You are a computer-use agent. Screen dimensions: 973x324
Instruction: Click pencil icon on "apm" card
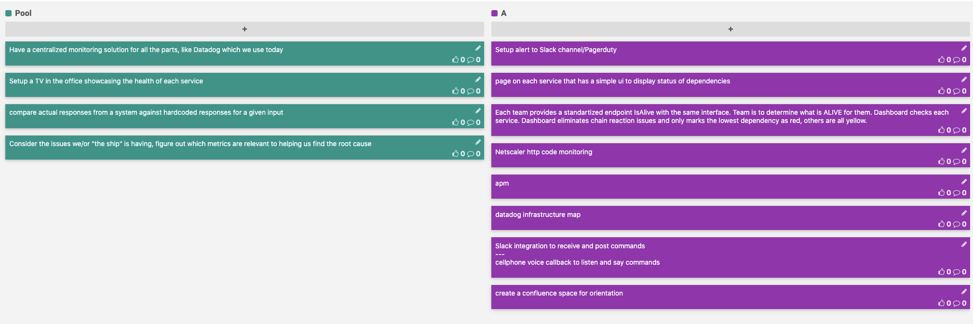point(964,182)
